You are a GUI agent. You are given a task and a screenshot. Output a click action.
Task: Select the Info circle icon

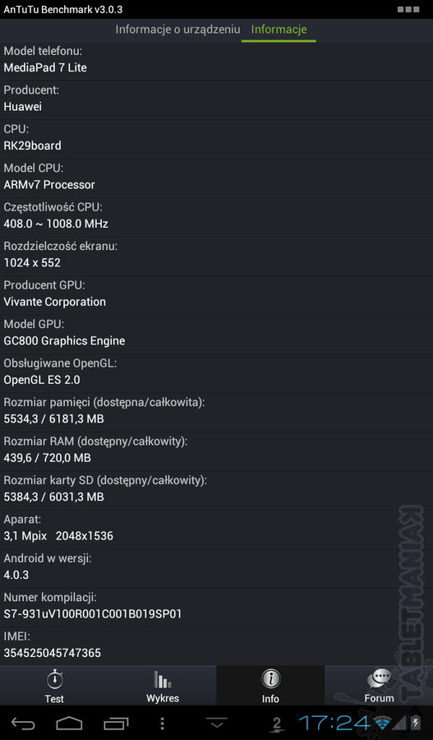(271, 680)
